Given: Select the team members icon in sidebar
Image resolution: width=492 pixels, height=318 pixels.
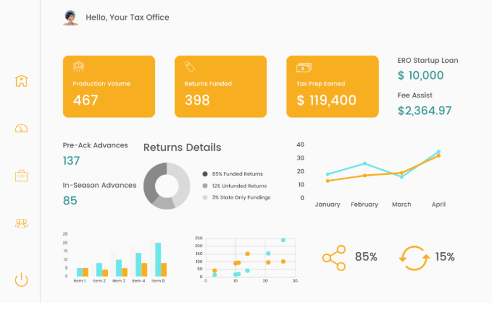Looking at the screenshot, I should (21, 223).
